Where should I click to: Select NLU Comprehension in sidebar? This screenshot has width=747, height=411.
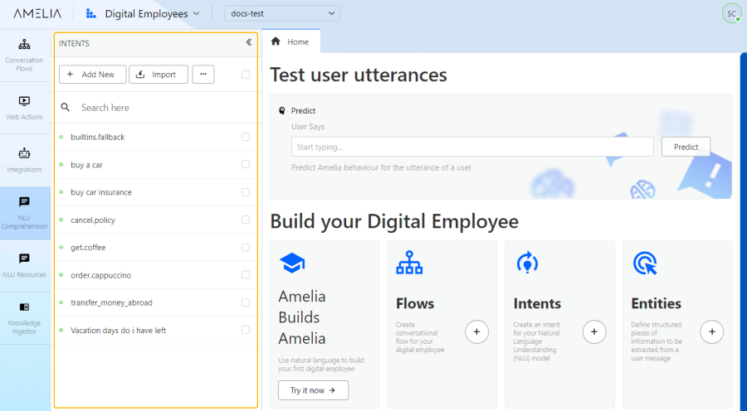(24, 213)
